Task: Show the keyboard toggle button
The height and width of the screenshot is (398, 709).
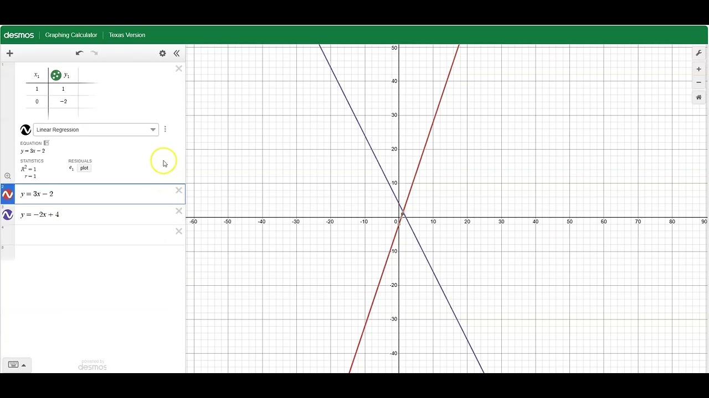Action: pyautogui.click(x=13, y=365)
